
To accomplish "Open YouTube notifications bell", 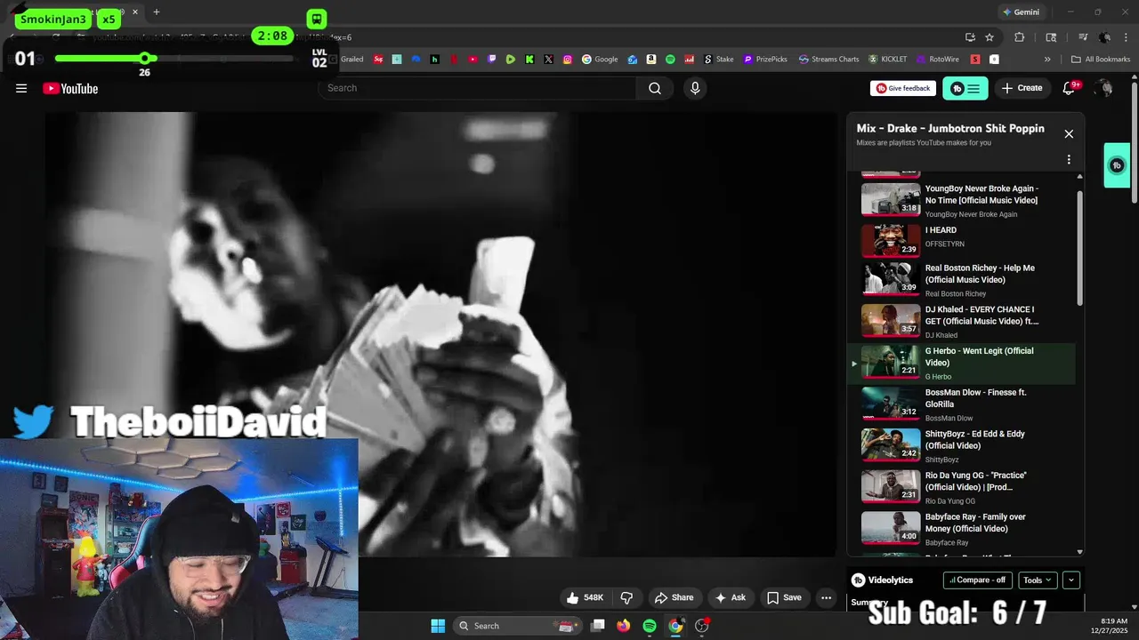I will 1070,88.
